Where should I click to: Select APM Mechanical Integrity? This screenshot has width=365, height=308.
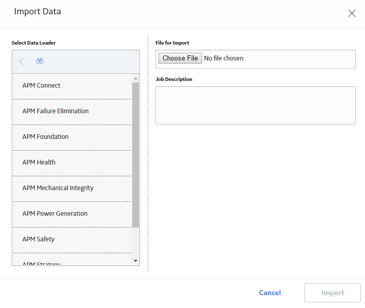point(72,188)
